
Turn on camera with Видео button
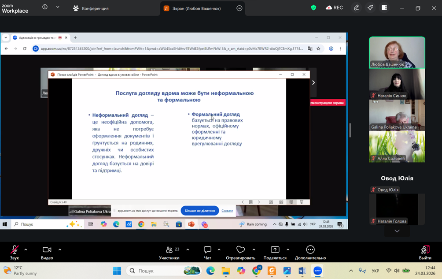point(47,252)
